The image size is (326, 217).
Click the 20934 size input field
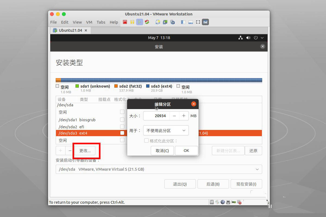point(156,116)
